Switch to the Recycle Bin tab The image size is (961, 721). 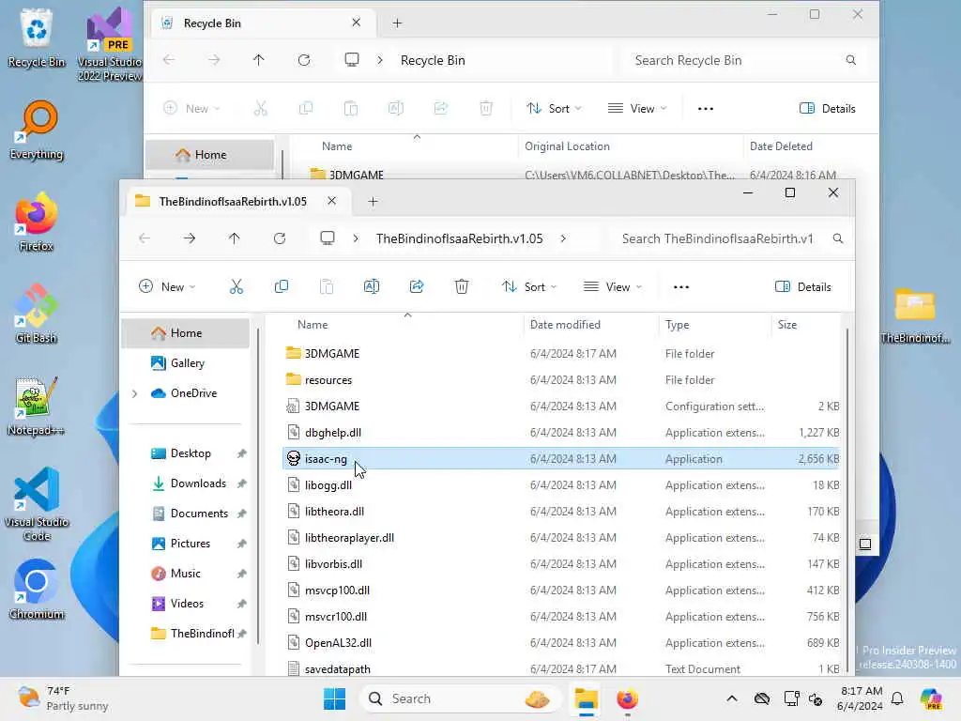tap(264, 23)
